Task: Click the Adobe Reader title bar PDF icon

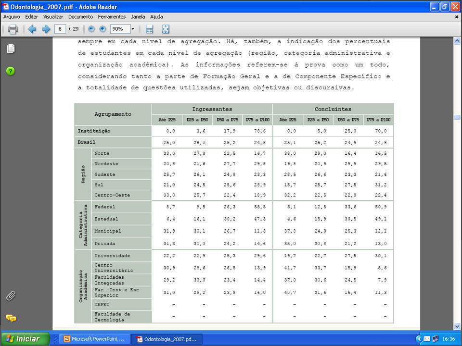Action: [6, 6]
